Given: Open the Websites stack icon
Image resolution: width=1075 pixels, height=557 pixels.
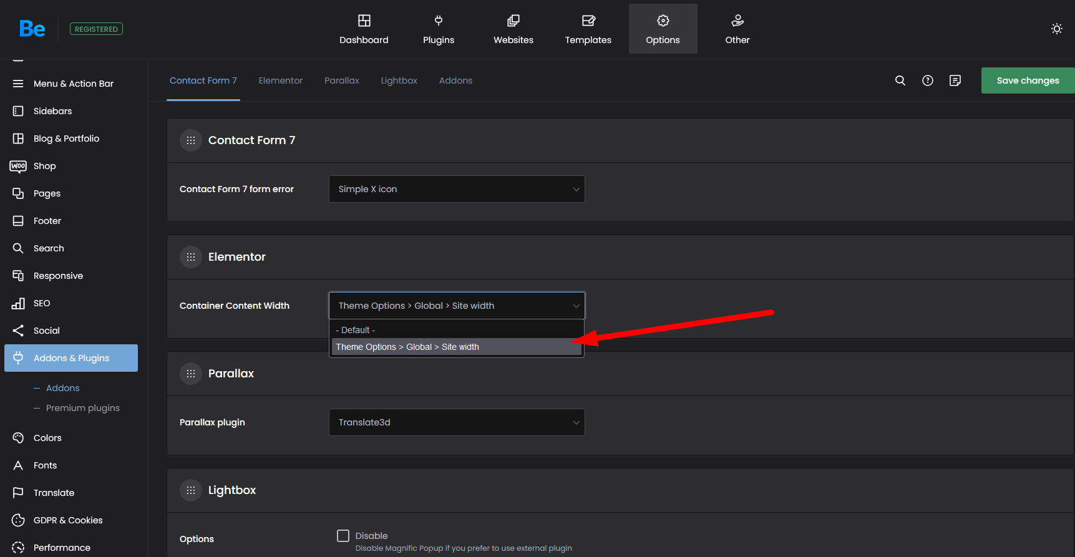Looking at the screenshot, I should pos(513,21).
